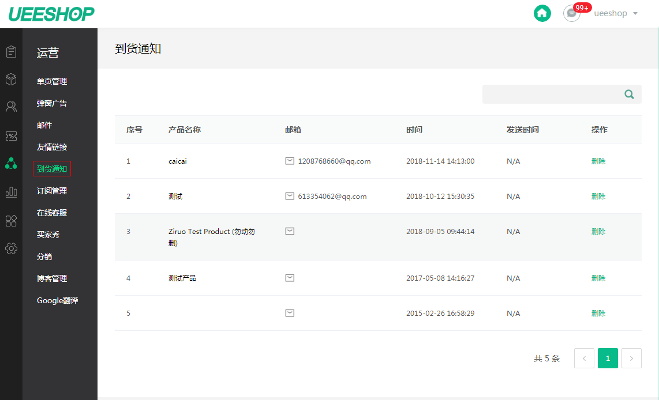
Task: Click envelope icon for 613354062@qq.com
Action: (x=290, y=196)
